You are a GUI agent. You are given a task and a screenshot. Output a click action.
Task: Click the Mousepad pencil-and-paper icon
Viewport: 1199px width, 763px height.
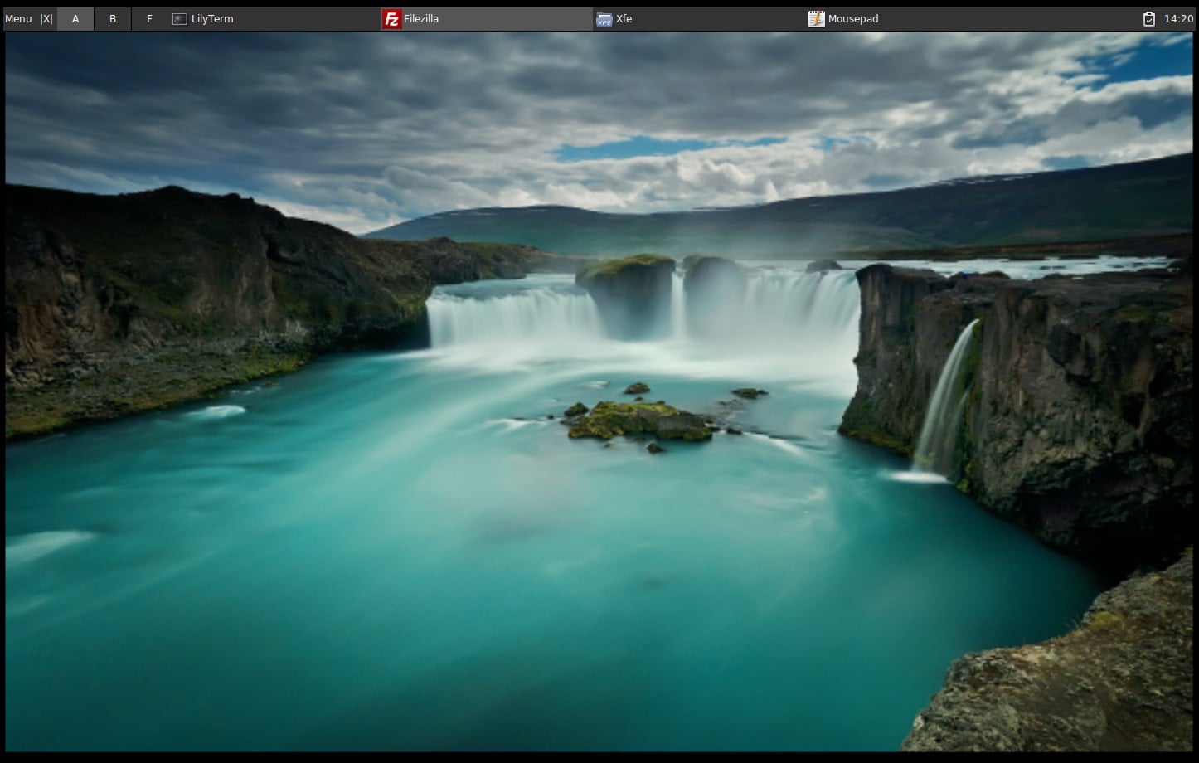tap(816, 18)
